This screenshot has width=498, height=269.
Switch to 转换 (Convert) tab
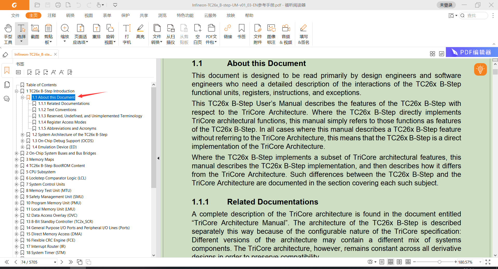pos(70,16)
